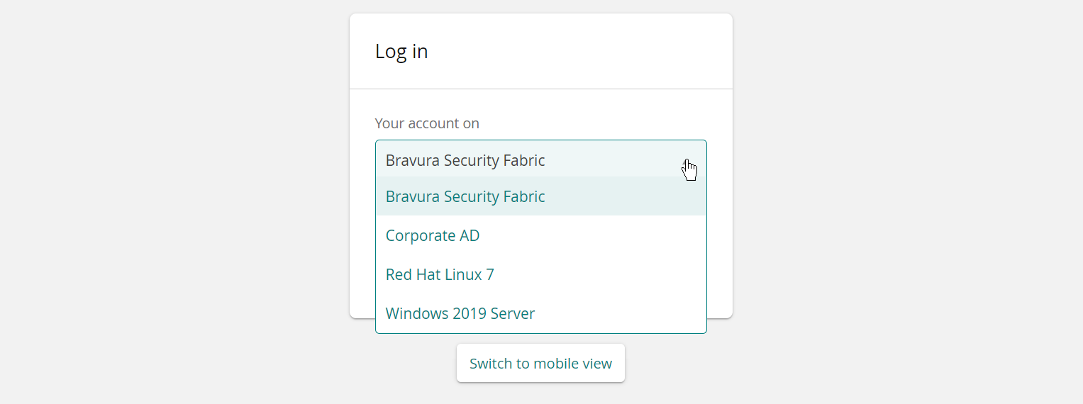
Task: Click the 'Your account on' label
Action: [x=427, y=123]
